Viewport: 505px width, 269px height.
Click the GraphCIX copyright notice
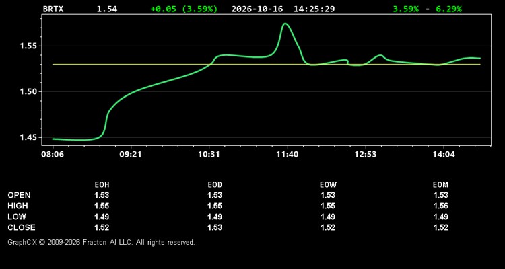point(101,242)
